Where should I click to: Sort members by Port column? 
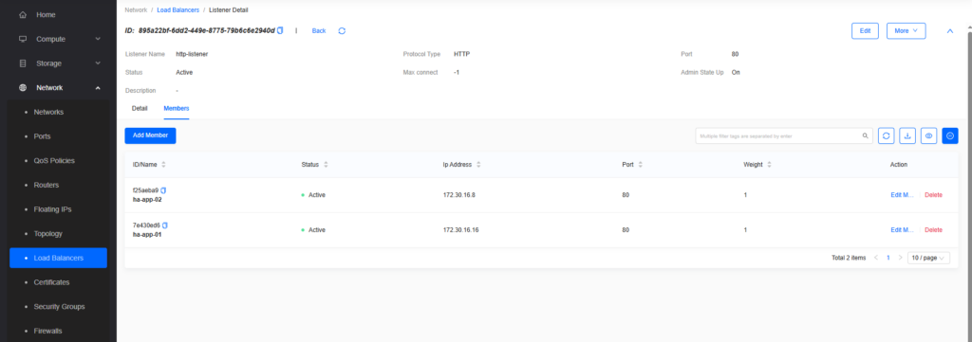pyautogui.click(x=641, y=165)
